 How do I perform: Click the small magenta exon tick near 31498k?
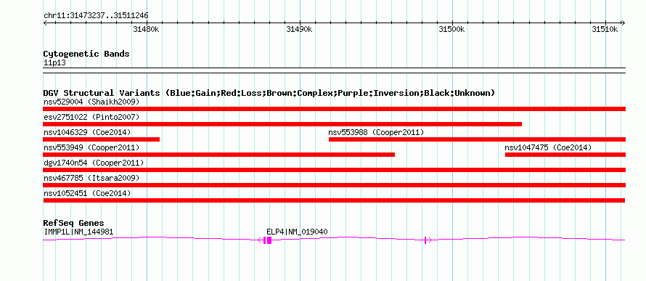click(x=425, y=240)
